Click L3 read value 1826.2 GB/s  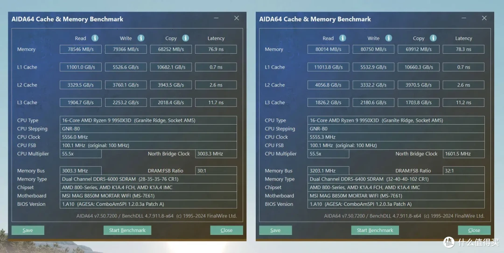pos(328,103)
